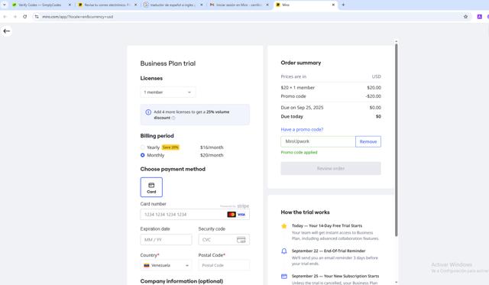Click the Have a promo code? link
489x285 pixels.
coord(302,129)
